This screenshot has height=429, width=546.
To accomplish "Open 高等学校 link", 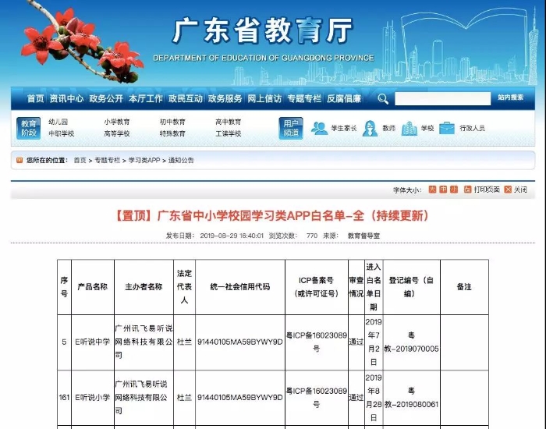I will coord(117,133).
